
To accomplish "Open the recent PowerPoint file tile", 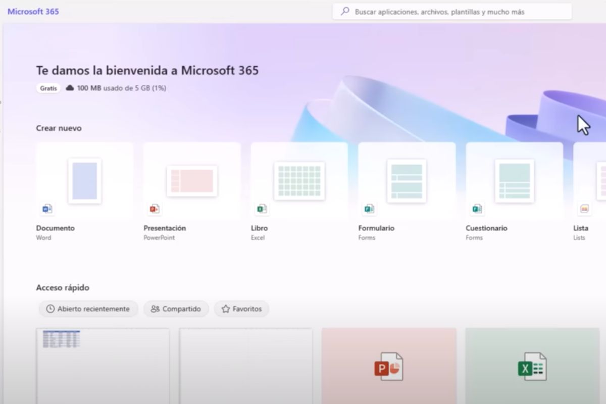I will click(389, 366).
